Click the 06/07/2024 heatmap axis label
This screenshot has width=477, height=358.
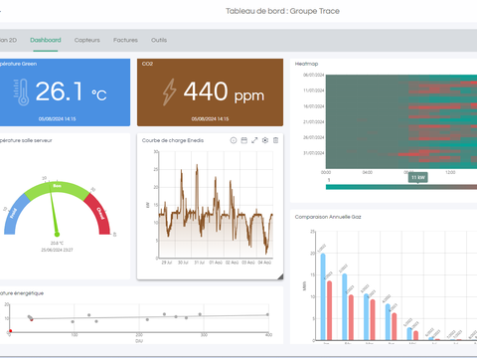(x=314, y=75)
